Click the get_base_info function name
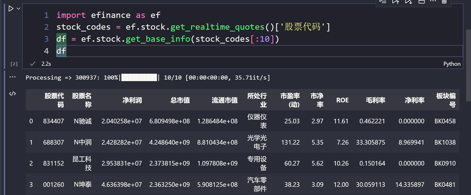 [x=158, y=39]
